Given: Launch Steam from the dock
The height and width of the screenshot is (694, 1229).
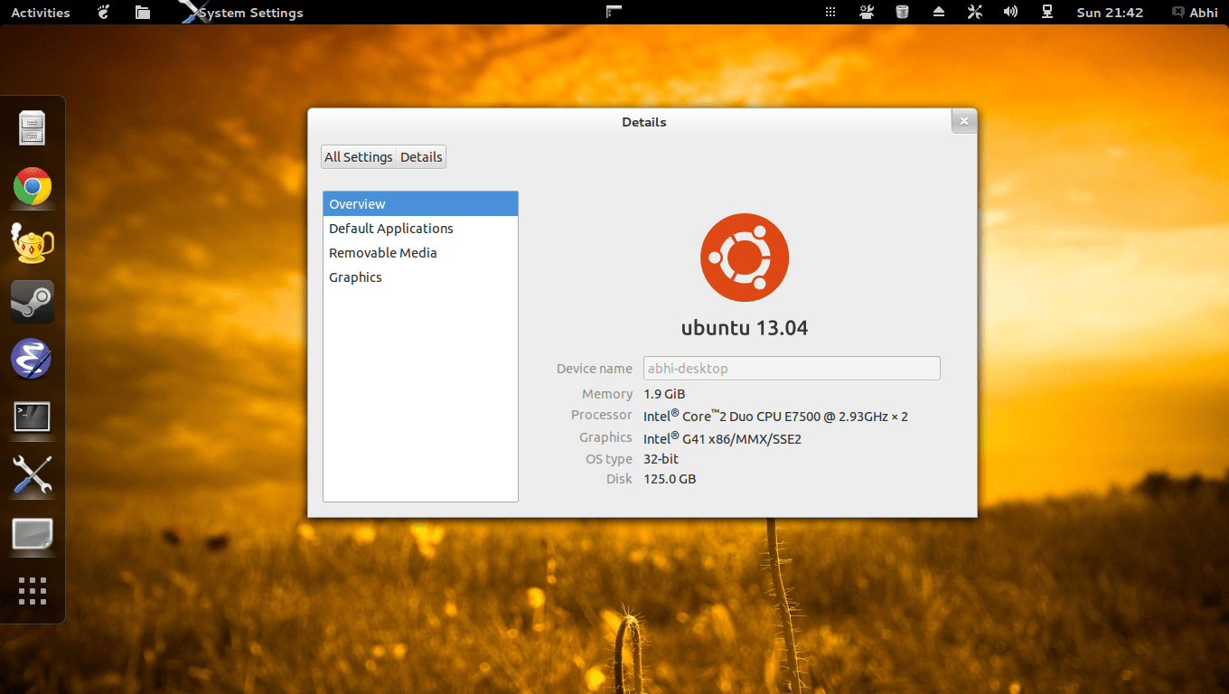Looking at the screenshot, I should pos(33,302).
